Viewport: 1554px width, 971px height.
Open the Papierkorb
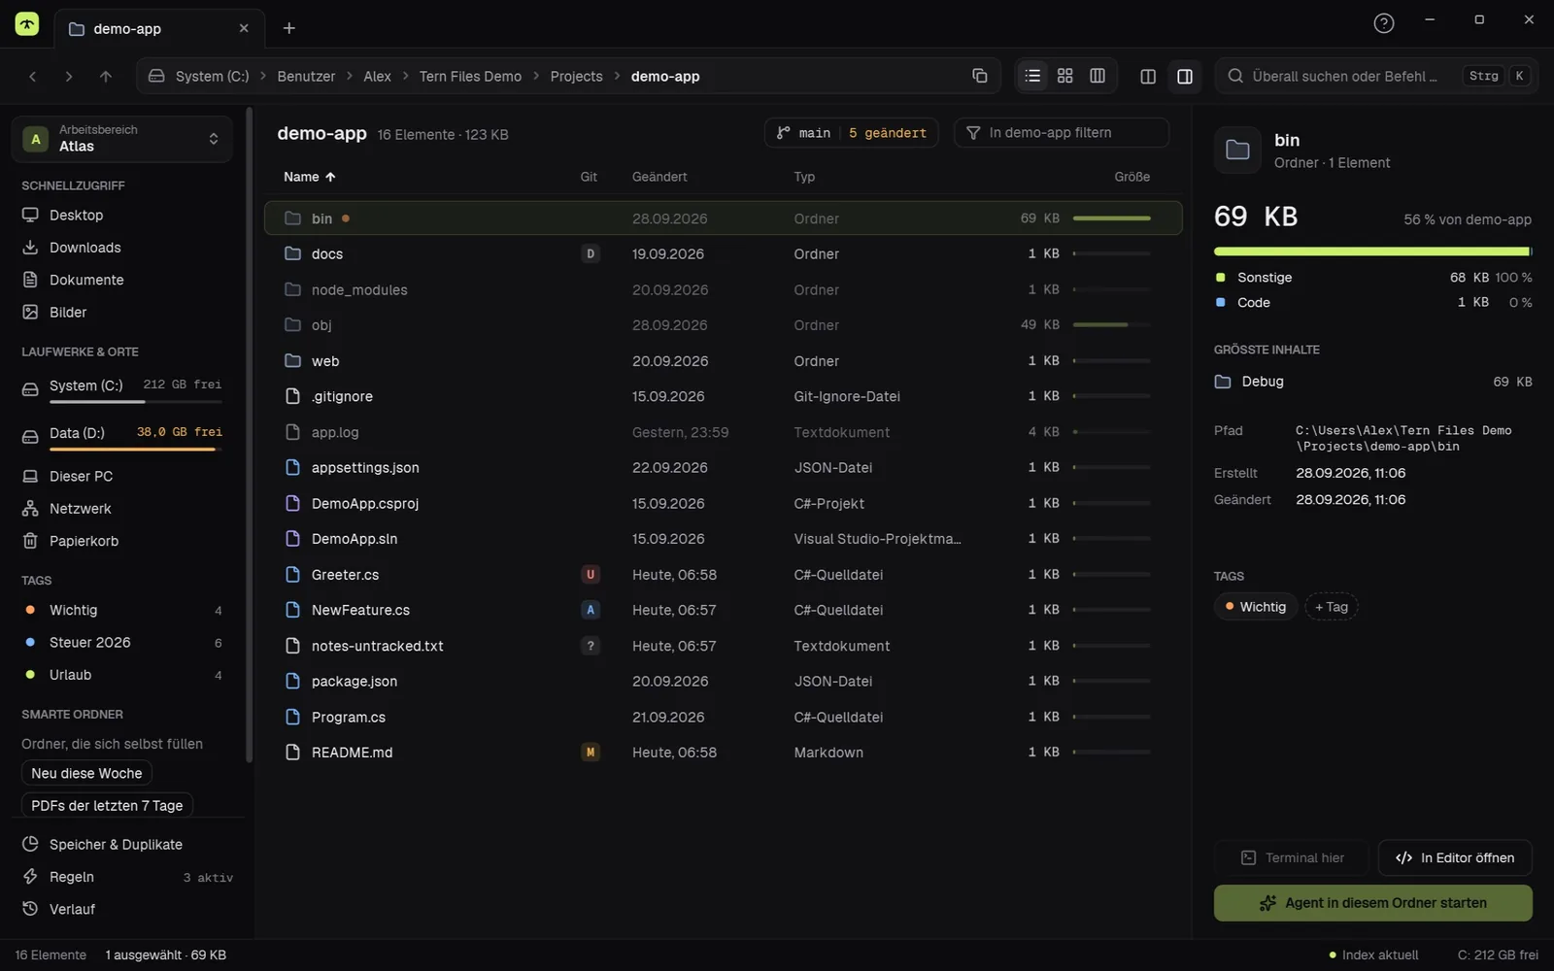click(x=122, y=541)
